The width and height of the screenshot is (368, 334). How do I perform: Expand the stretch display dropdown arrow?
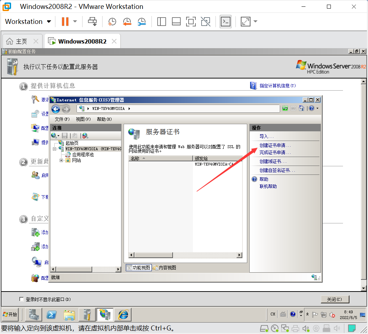[255, 21]
